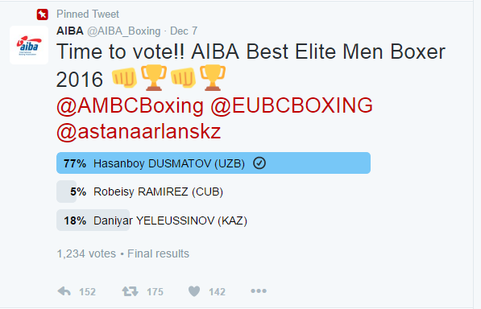Click the 1,234 votes count text
Image resolution: width=481 pixels, height=309 pixels.
86,253
